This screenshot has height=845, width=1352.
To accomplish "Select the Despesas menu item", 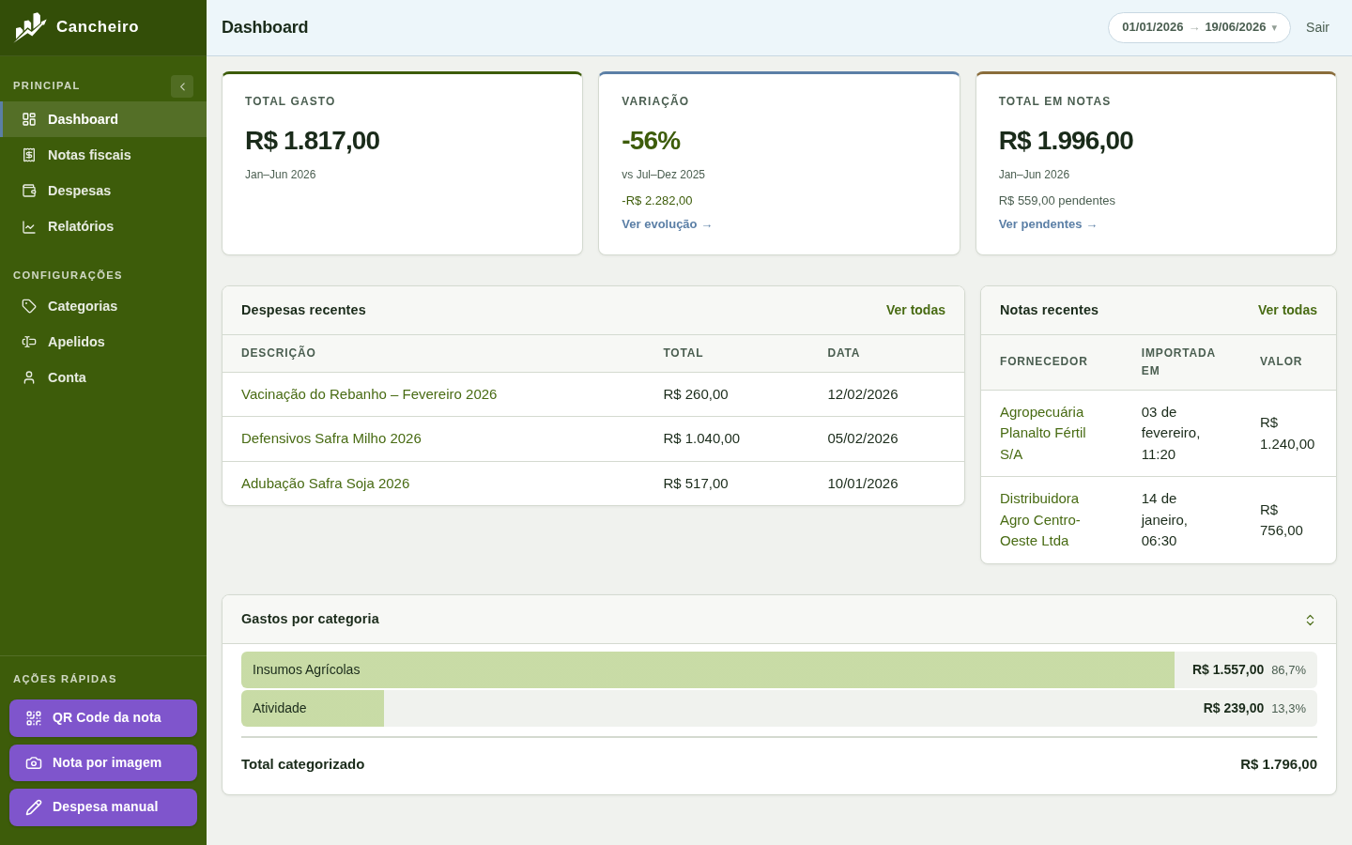I will pos(103,191).
